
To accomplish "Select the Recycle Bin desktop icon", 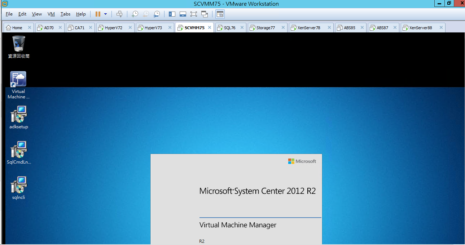I will pos(19,47).
